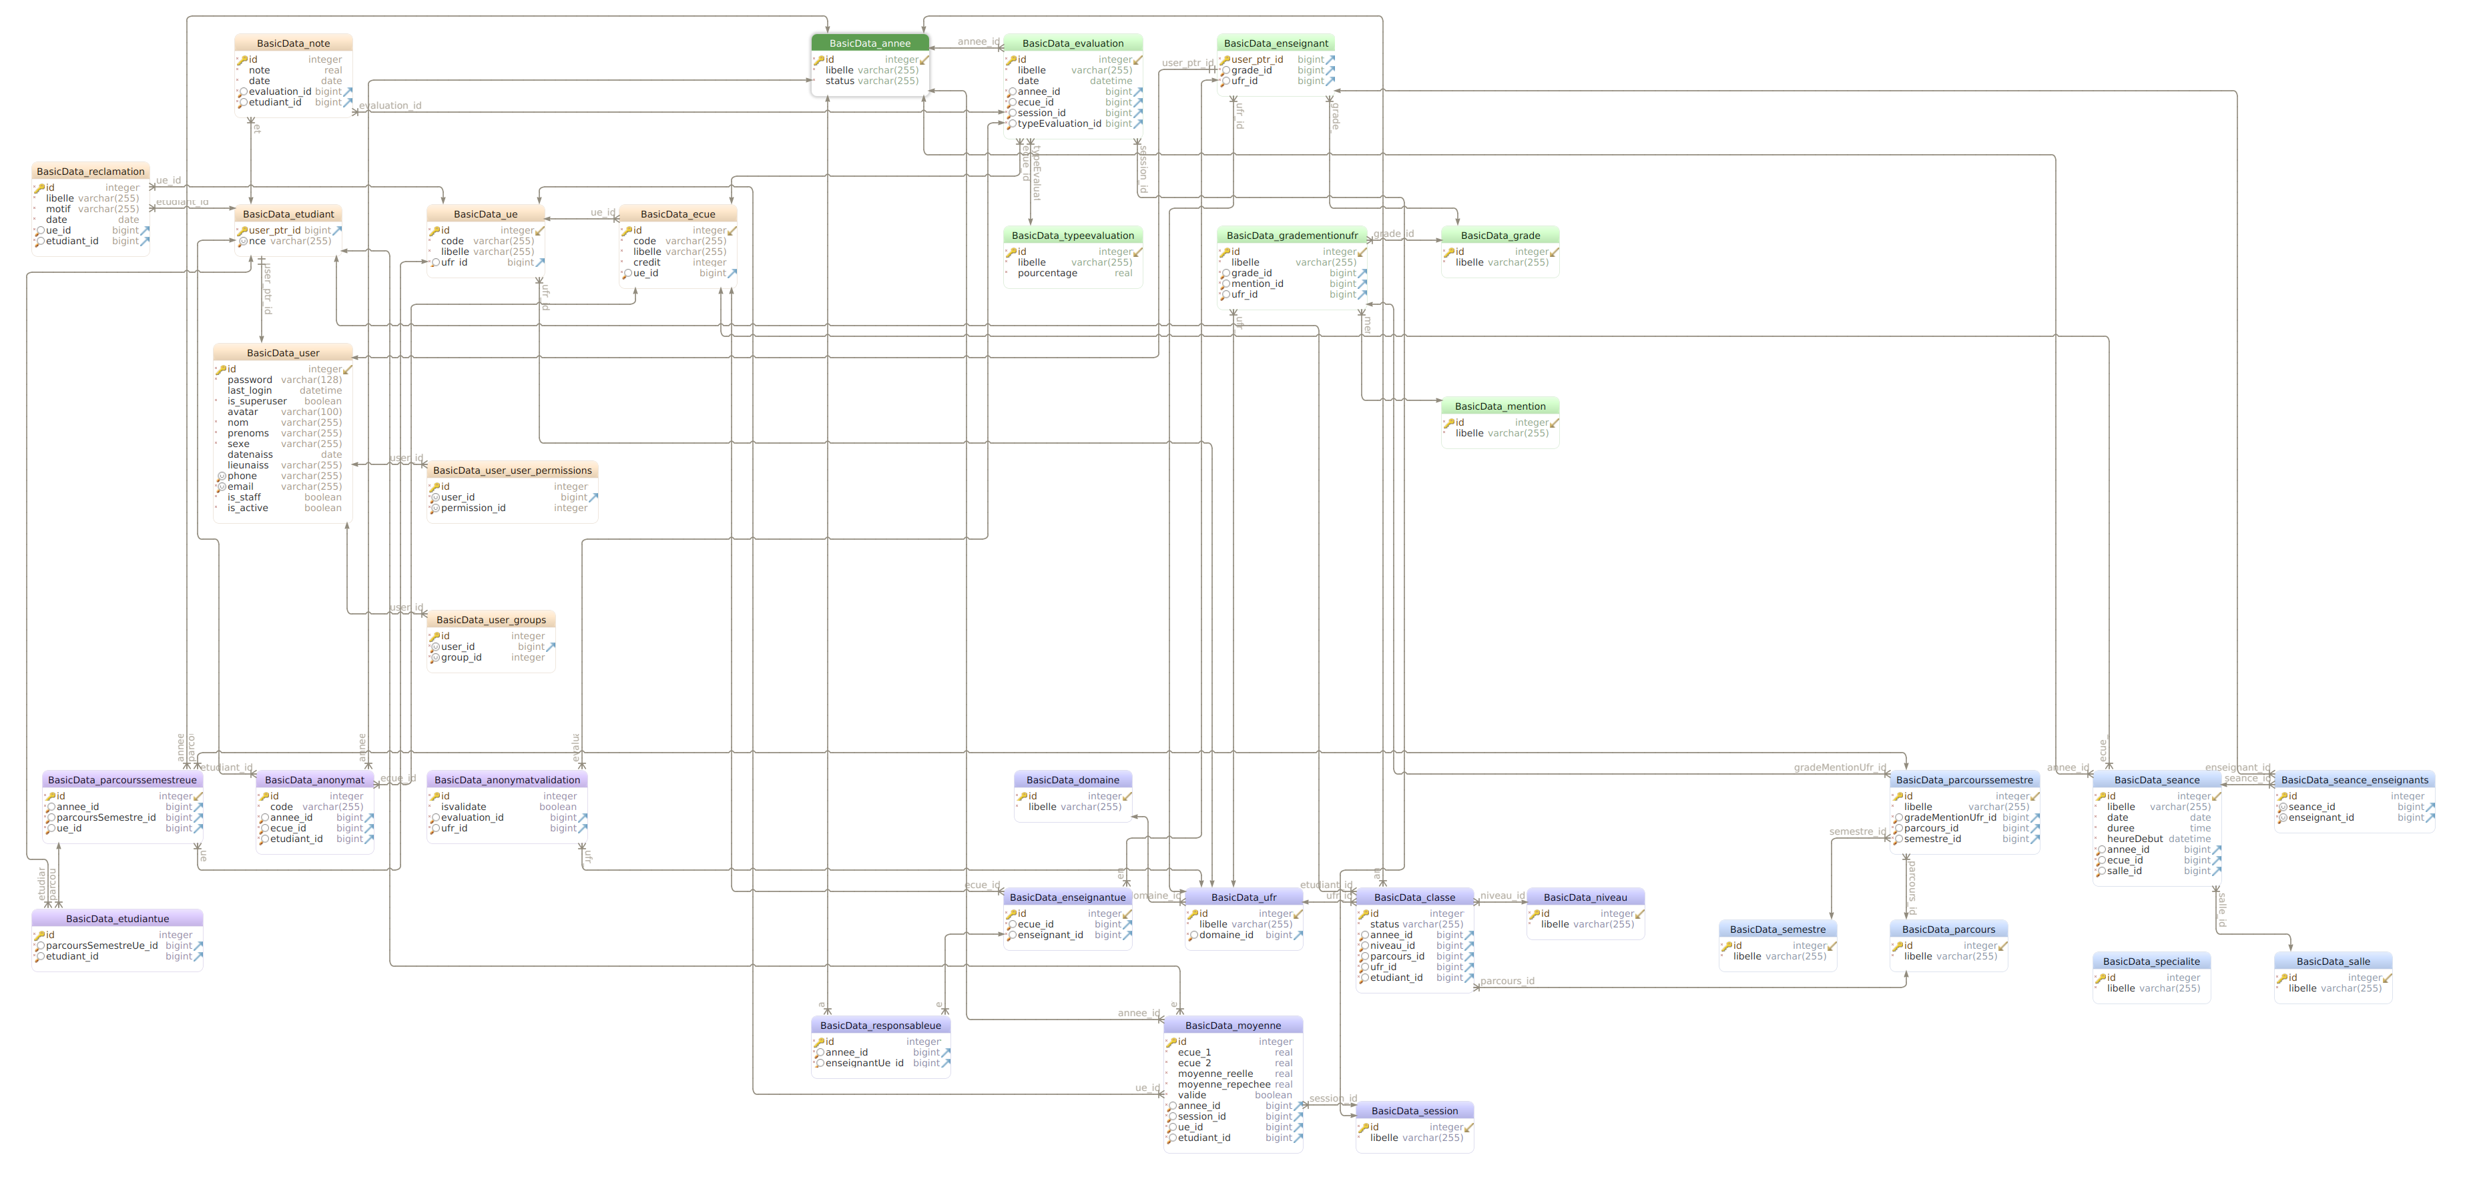2467x1185 pixels.
Task: Click the green BasicData_annee header
Action: (x=868, y=43)
